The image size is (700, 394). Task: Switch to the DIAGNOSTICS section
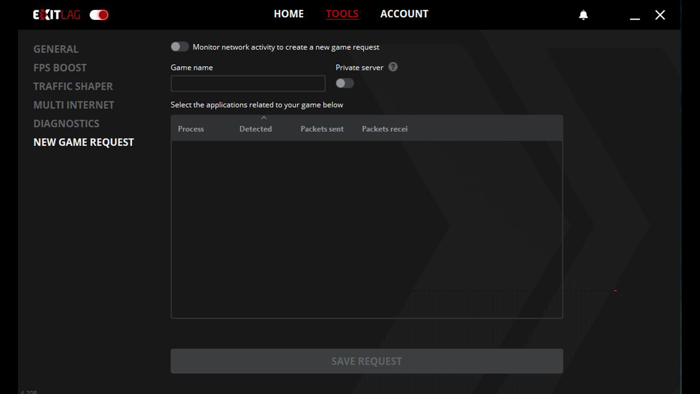pos(66,123)
